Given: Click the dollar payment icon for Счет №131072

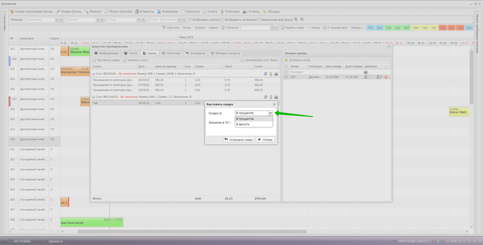Looking at the screenshot, I should click(271, 97).
